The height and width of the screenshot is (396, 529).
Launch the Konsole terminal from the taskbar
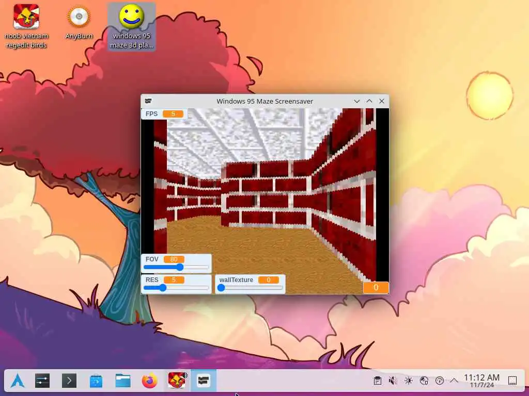[69, 381]
